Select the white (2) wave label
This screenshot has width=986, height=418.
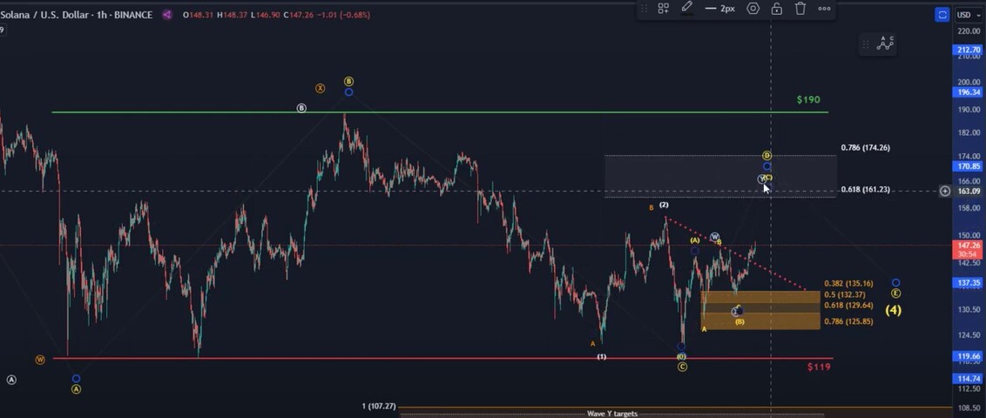tap(664, 205)
